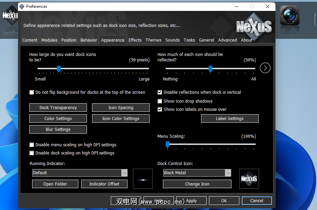Image resolution: width=317 pixels, height=210 pixels.
Task: Click the Label Settings button
Action: (230, 118)
